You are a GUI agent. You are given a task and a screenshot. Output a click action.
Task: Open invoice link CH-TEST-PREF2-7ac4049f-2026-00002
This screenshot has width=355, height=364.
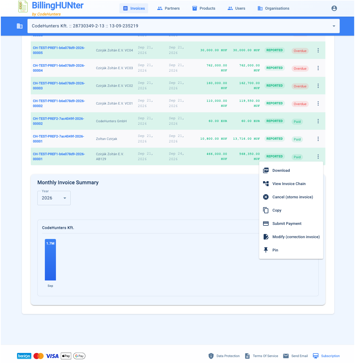58,121
